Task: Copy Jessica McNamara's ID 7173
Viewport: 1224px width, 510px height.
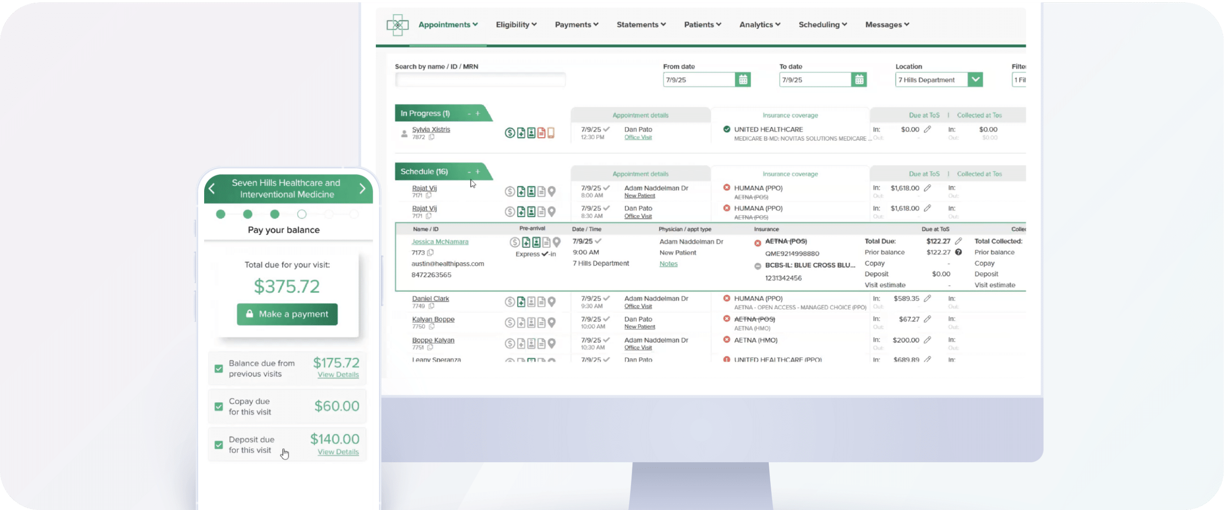Action: [x=430, y=252]
